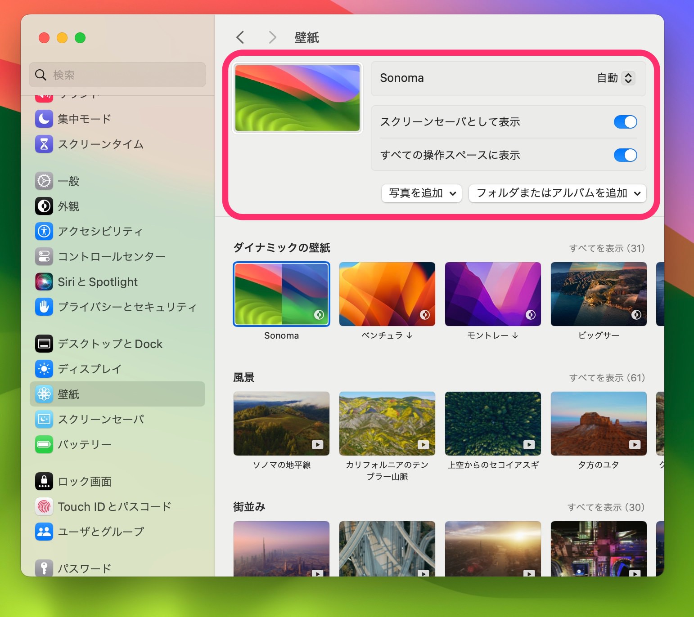Click the Desktop and Dock icon
The image size is (694, 617).
(x=44, y=344)
